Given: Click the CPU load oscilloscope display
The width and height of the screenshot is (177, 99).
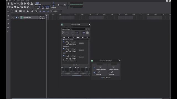Looking at the screenshot, I should [x=77, y=5].
